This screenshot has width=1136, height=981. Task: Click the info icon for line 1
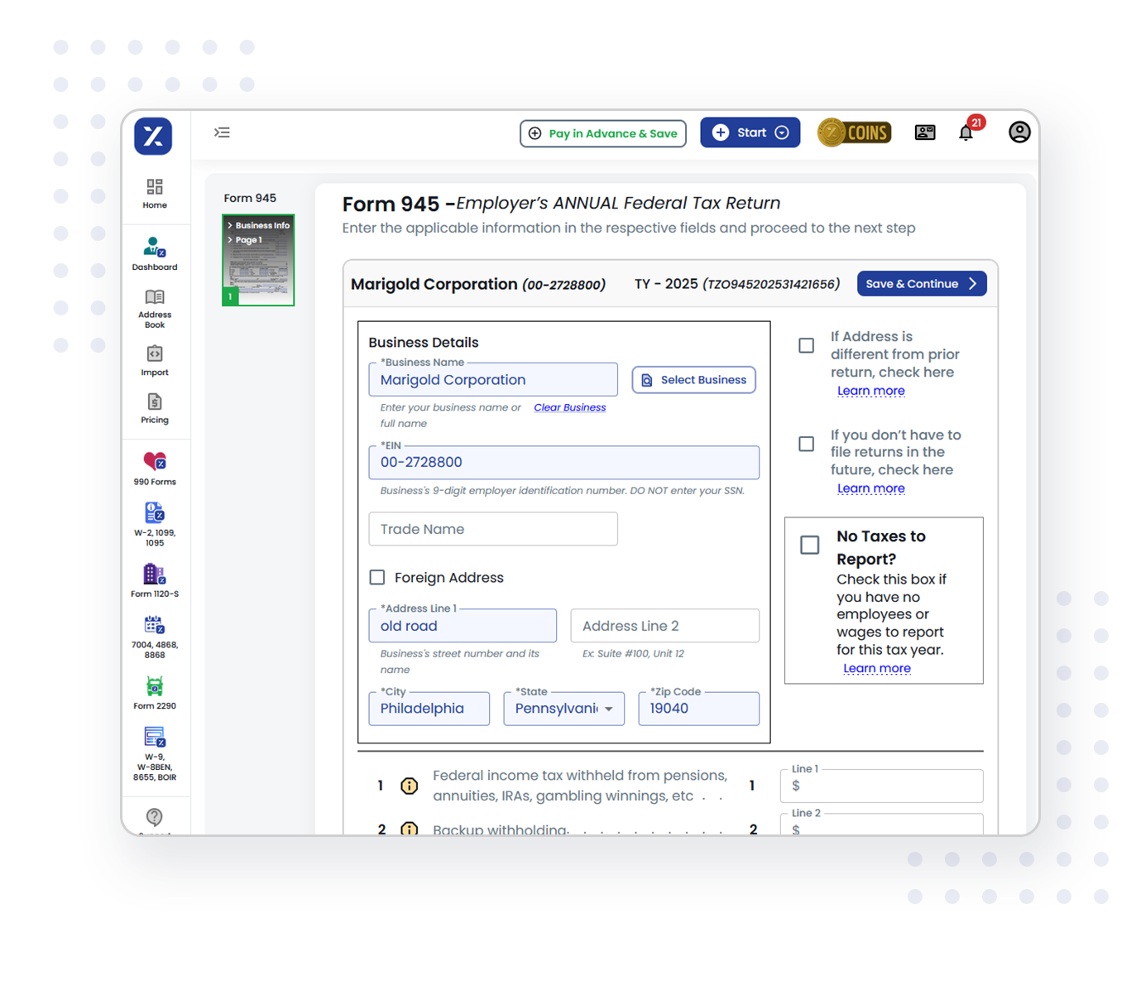[x=409, y=786]
